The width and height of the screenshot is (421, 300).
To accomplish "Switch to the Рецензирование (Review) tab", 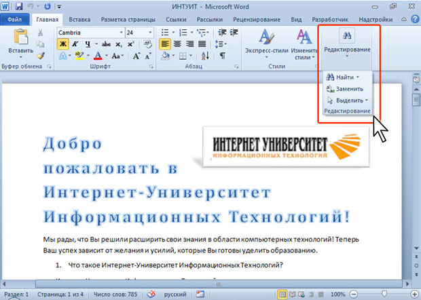I will [x=257, y=20].
